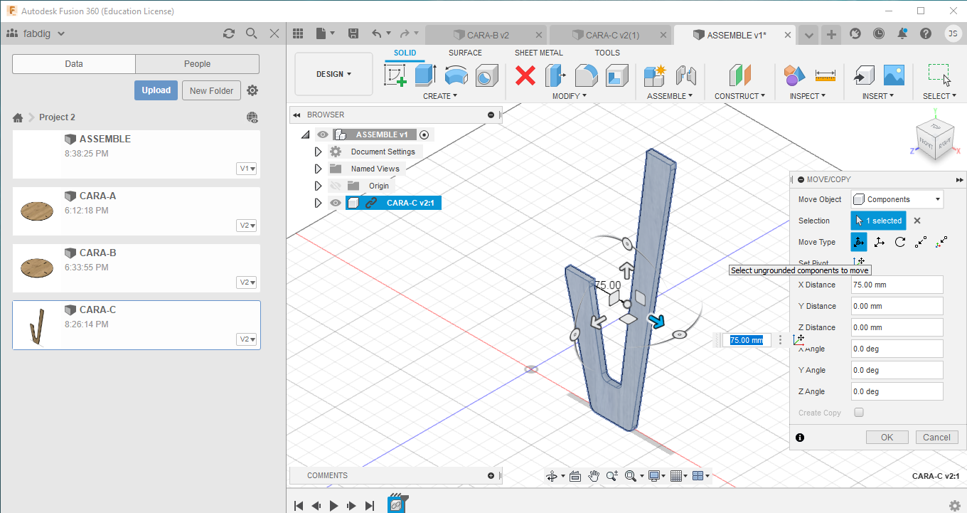The width and height of the screenshot is (967, 513).
Task: Open the DESIGN workspace dropdown
Action: [333, 74]
